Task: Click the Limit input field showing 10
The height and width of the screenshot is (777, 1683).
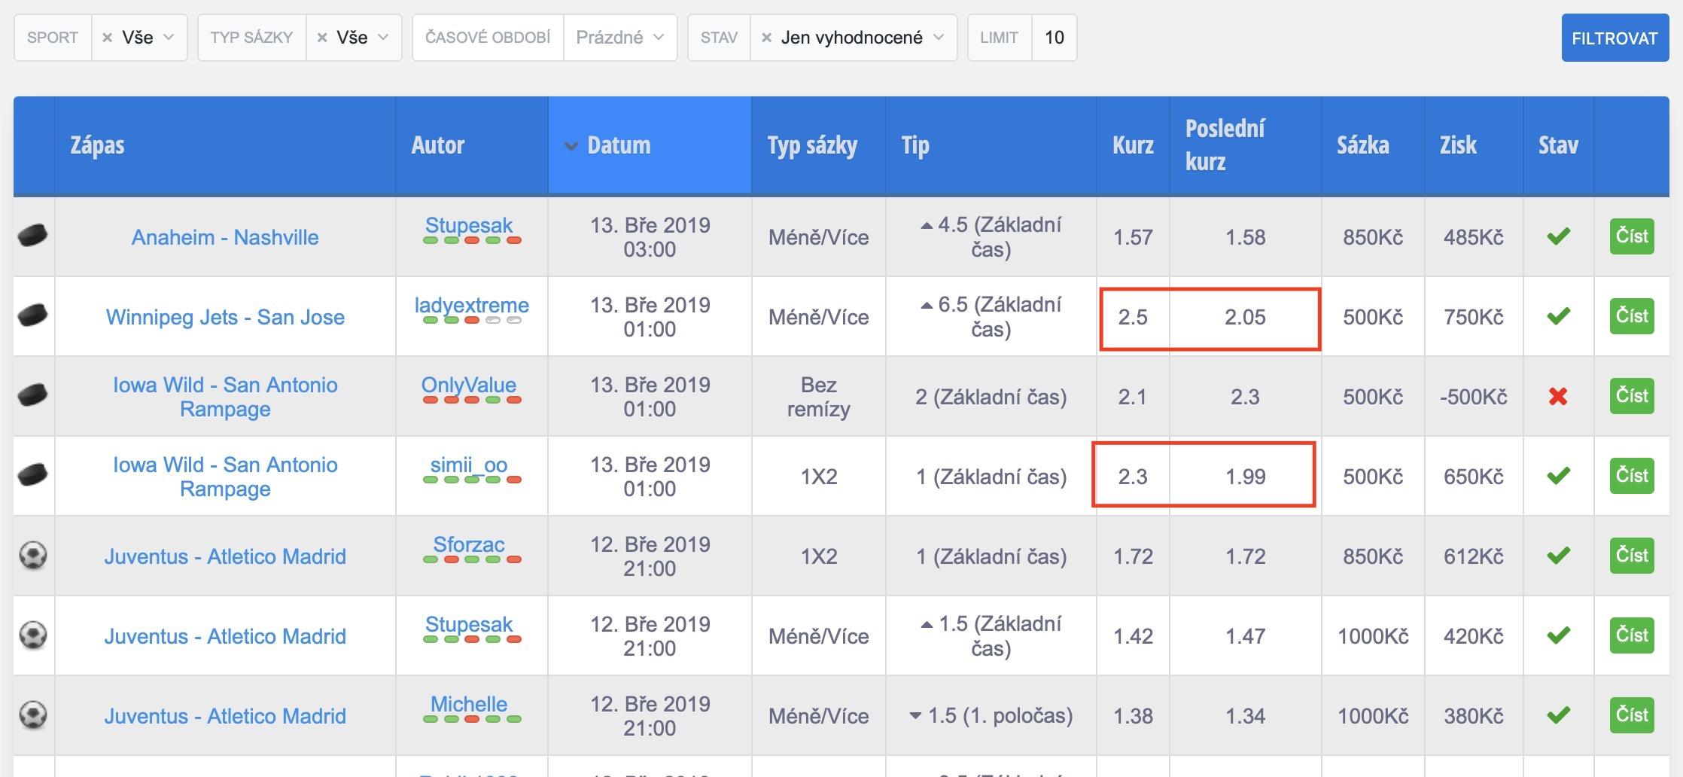Action: (x=1054, y=38)
